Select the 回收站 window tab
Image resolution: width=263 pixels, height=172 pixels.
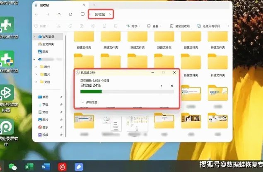[x=60, y=5]
